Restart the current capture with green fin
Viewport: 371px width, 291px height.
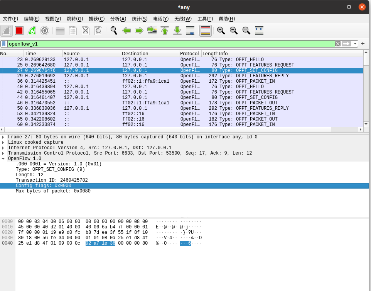pos(32,31)
